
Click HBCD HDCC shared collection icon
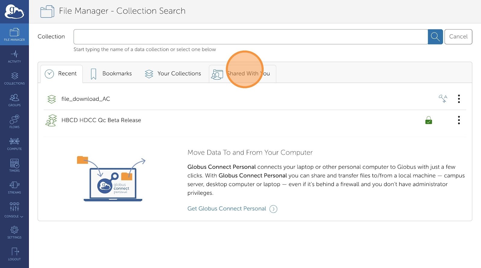click(x=51, y=120)
